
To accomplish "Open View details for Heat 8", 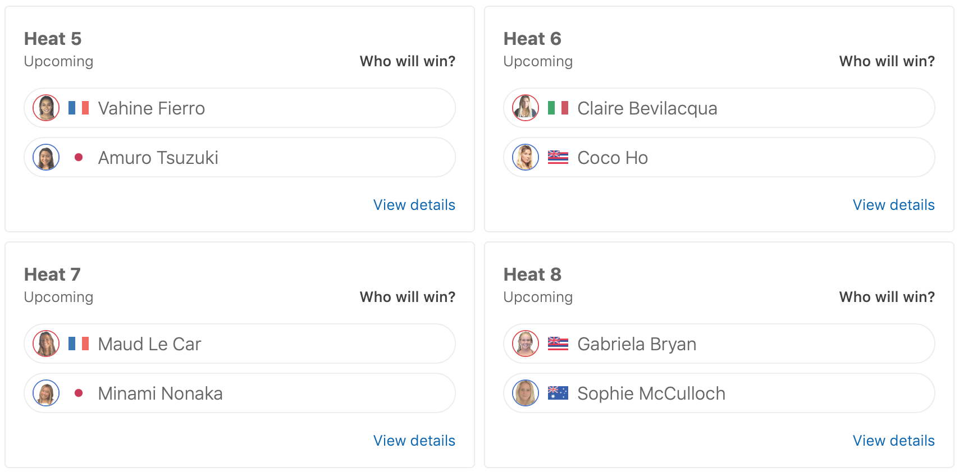I will tap(893, 441).
